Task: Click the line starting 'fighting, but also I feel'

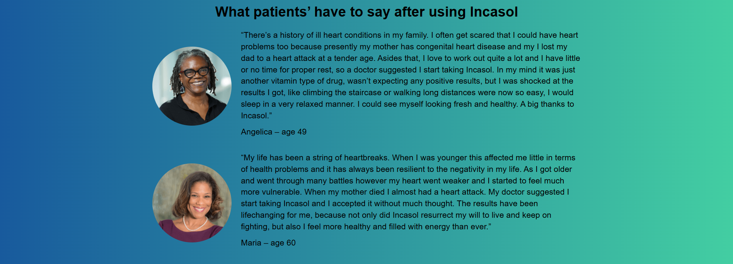Action: pyautogui.click(x=366, y=227)
